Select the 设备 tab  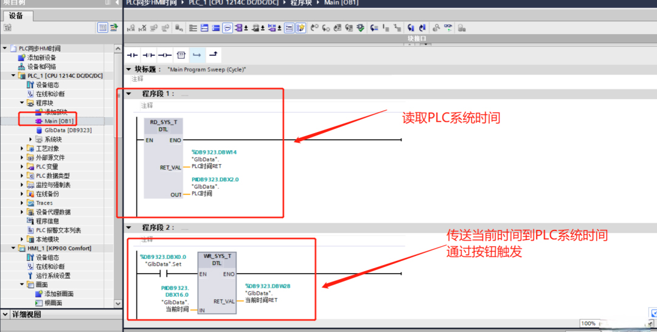pyautogui.click(x=16, y=16)
